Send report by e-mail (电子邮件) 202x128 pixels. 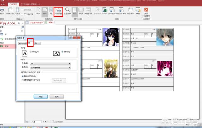click(x=130, y=11)
